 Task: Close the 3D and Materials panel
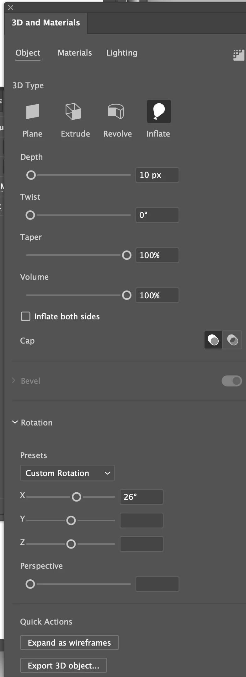coord(11,8)
